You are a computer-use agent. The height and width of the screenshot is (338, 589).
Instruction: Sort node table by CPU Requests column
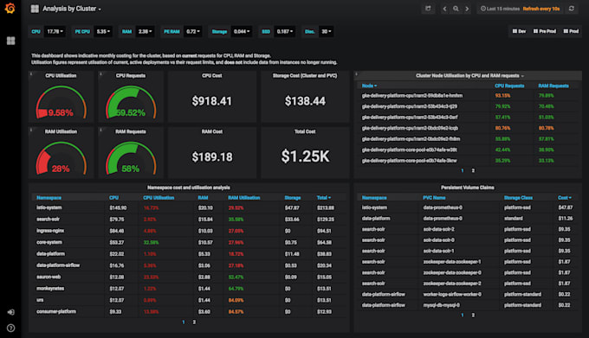(509, 86)
